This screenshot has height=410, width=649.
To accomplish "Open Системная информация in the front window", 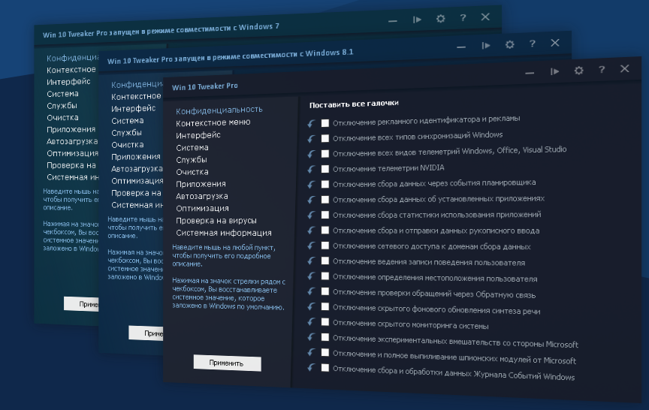I will (224, 233).
